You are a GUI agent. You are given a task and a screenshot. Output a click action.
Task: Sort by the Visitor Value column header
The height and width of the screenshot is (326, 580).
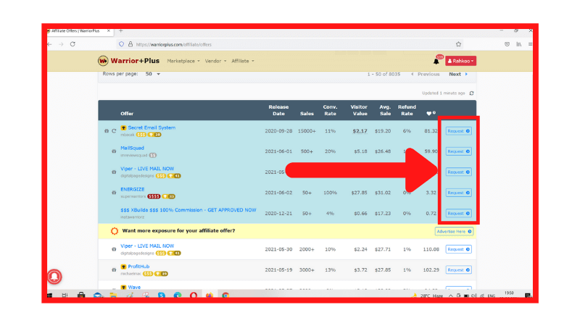[359, 110]
